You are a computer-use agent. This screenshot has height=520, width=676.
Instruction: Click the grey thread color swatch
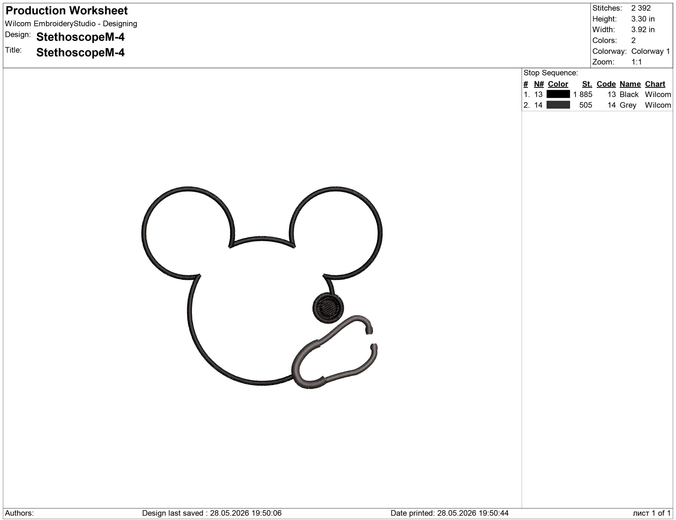(x=558, y=105)
